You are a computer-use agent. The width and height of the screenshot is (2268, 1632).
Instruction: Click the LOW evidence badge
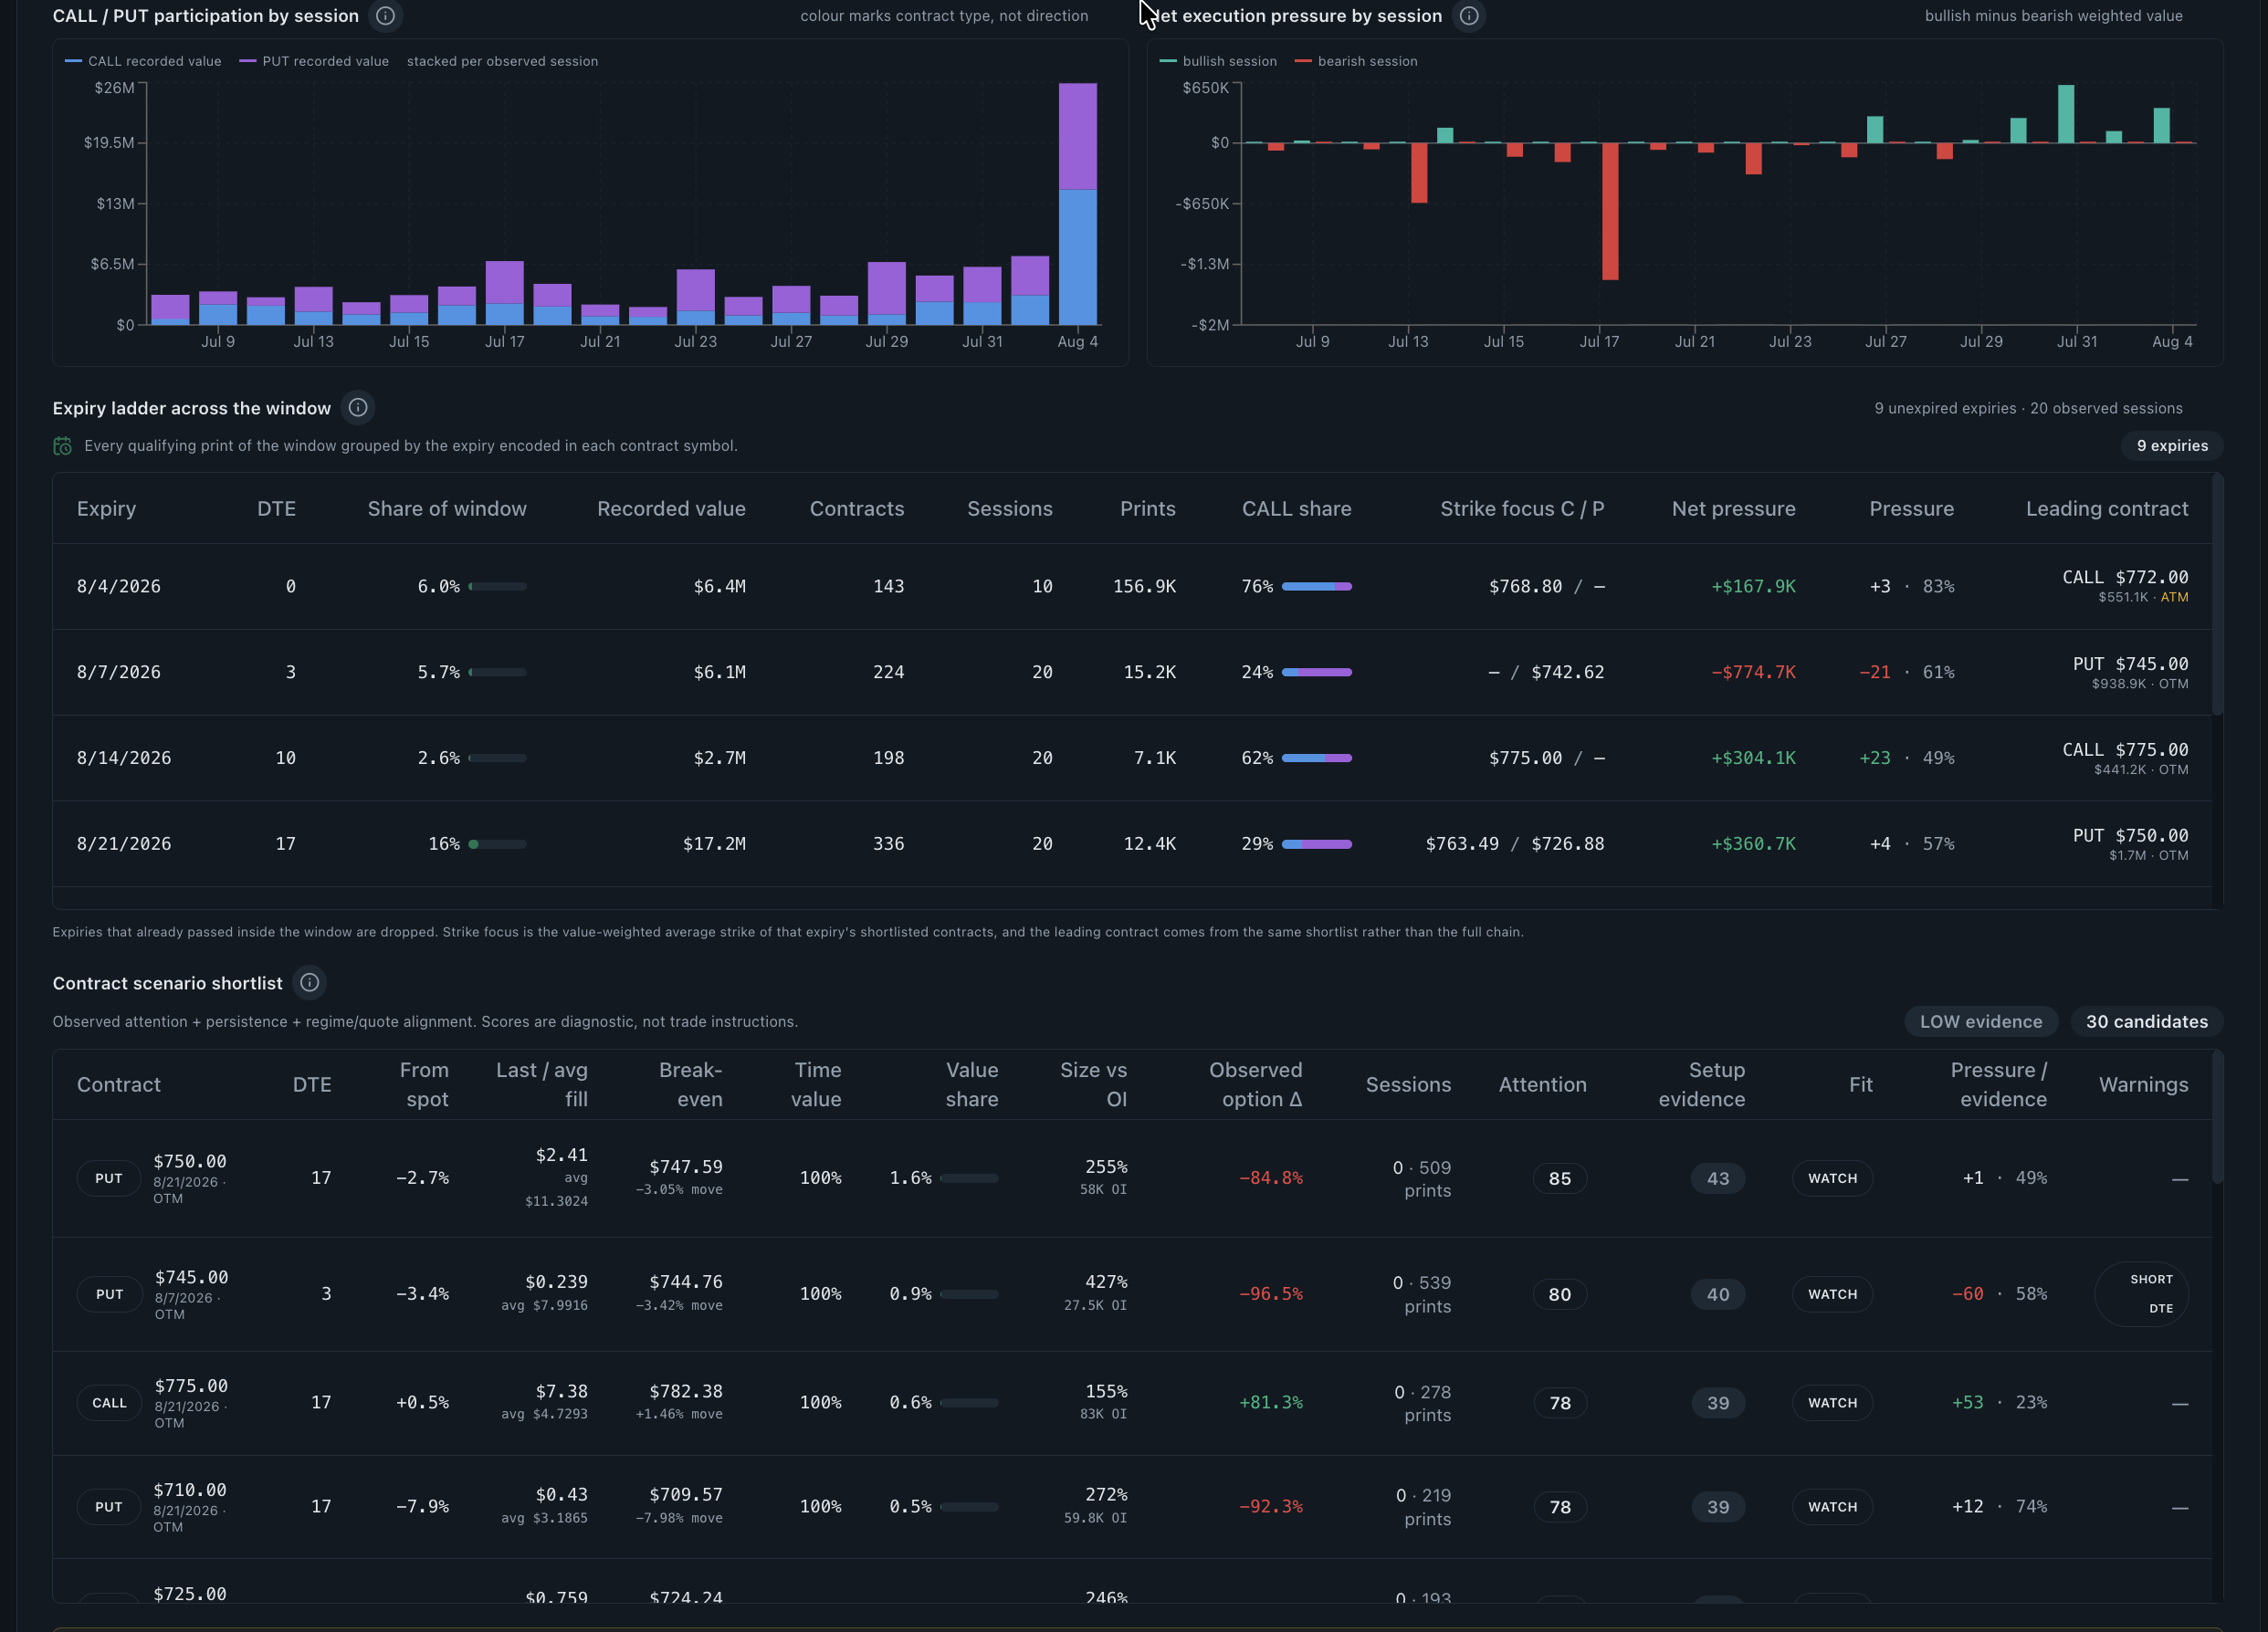pos(1980,1021)
